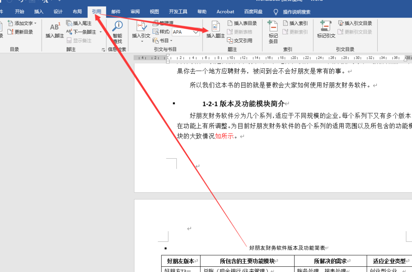This screenshot has height=272, width=412.
Task: Open the Acrobat tab
Action: tap(225, 11)
